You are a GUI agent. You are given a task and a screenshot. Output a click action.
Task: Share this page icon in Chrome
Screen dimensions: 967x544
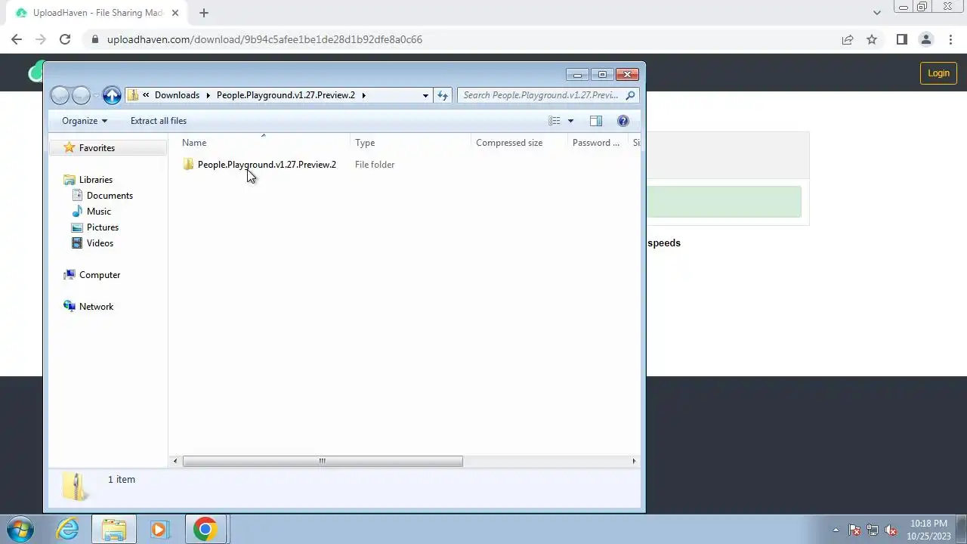pos(848,39)
